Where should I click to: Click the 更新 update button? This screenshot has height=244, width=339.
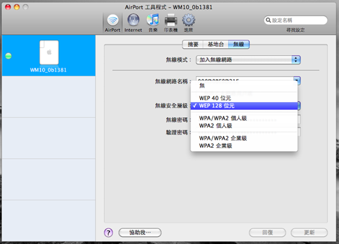coord(309,232)
